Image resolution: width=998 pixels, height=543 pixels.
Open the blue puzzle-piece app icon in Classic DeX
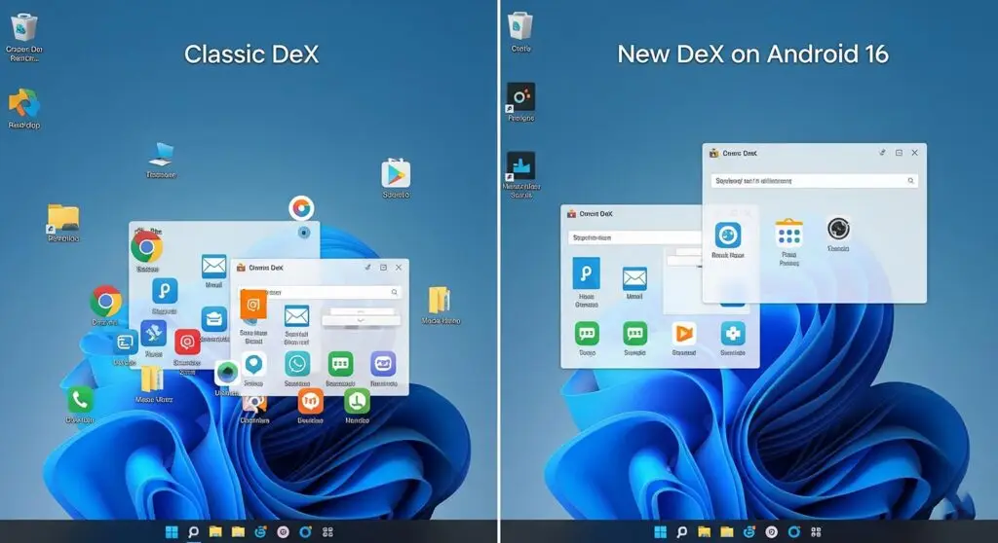point(153,334)
